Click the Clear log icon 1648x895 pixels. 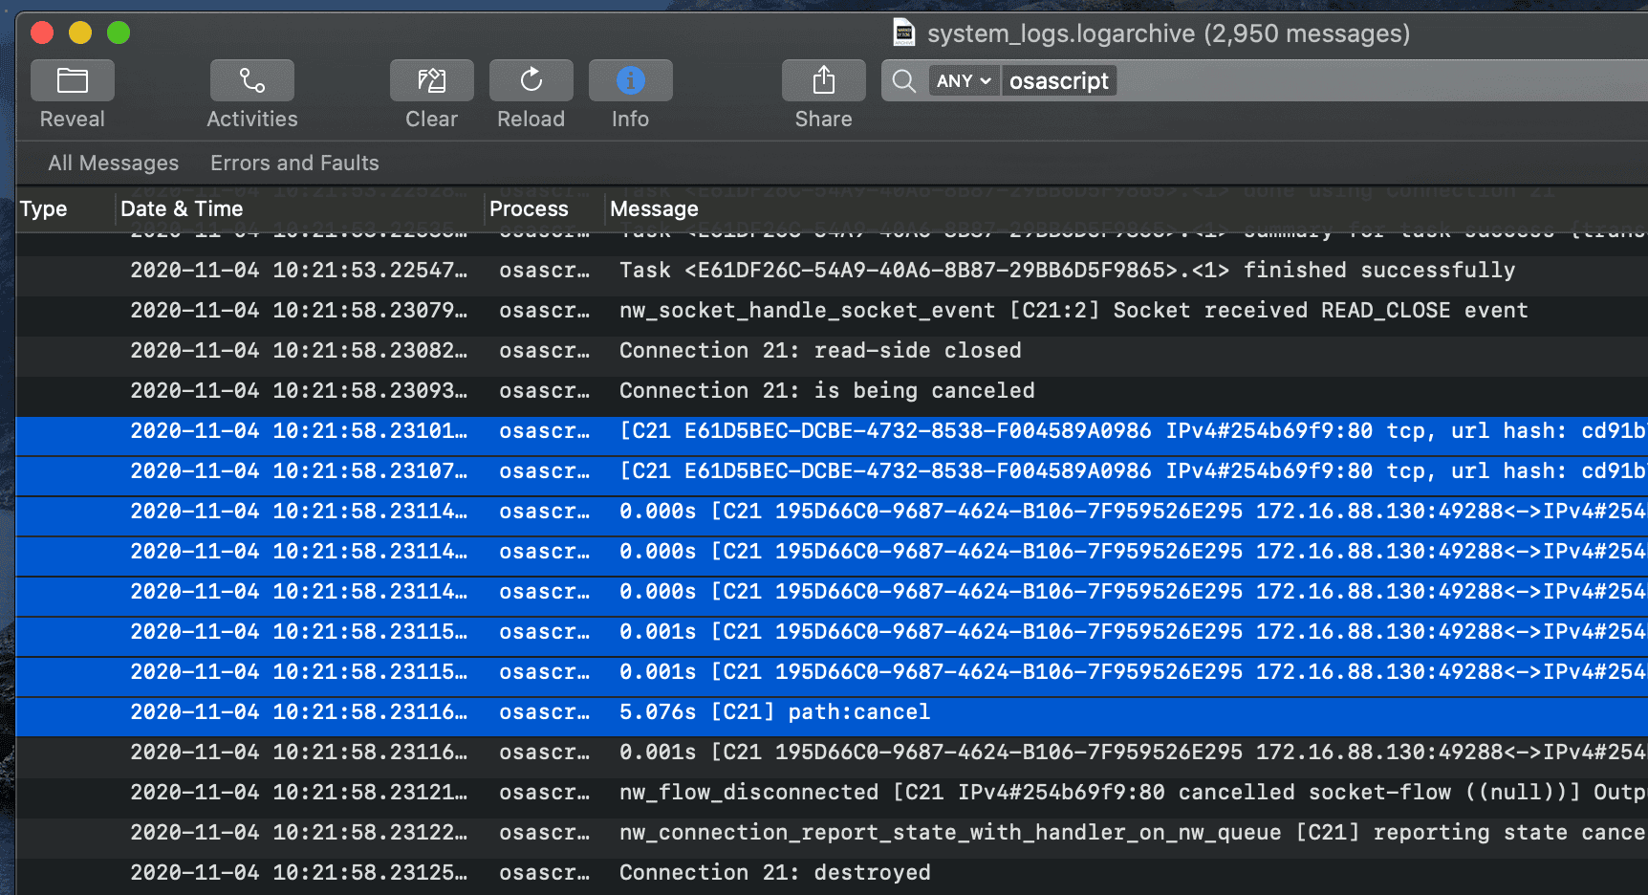click(x=432, y=80)
